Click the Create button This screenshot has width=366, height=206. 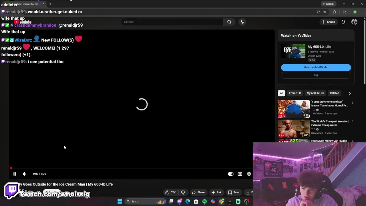coord(328,22)
